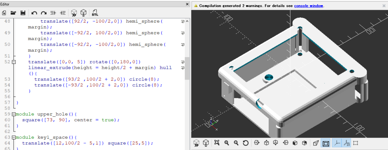Open the console window link
Image resolution: width=388 pixels, height=150 pixels.
[308, 6]
